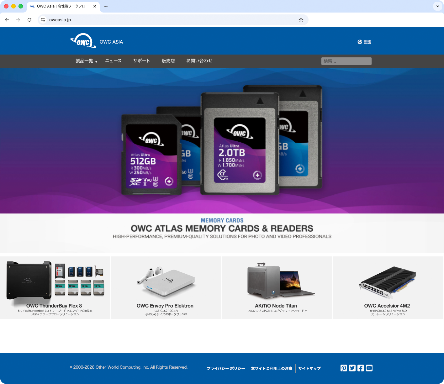Expand the 製品一覧 products dropdown menu

[87, 61]
